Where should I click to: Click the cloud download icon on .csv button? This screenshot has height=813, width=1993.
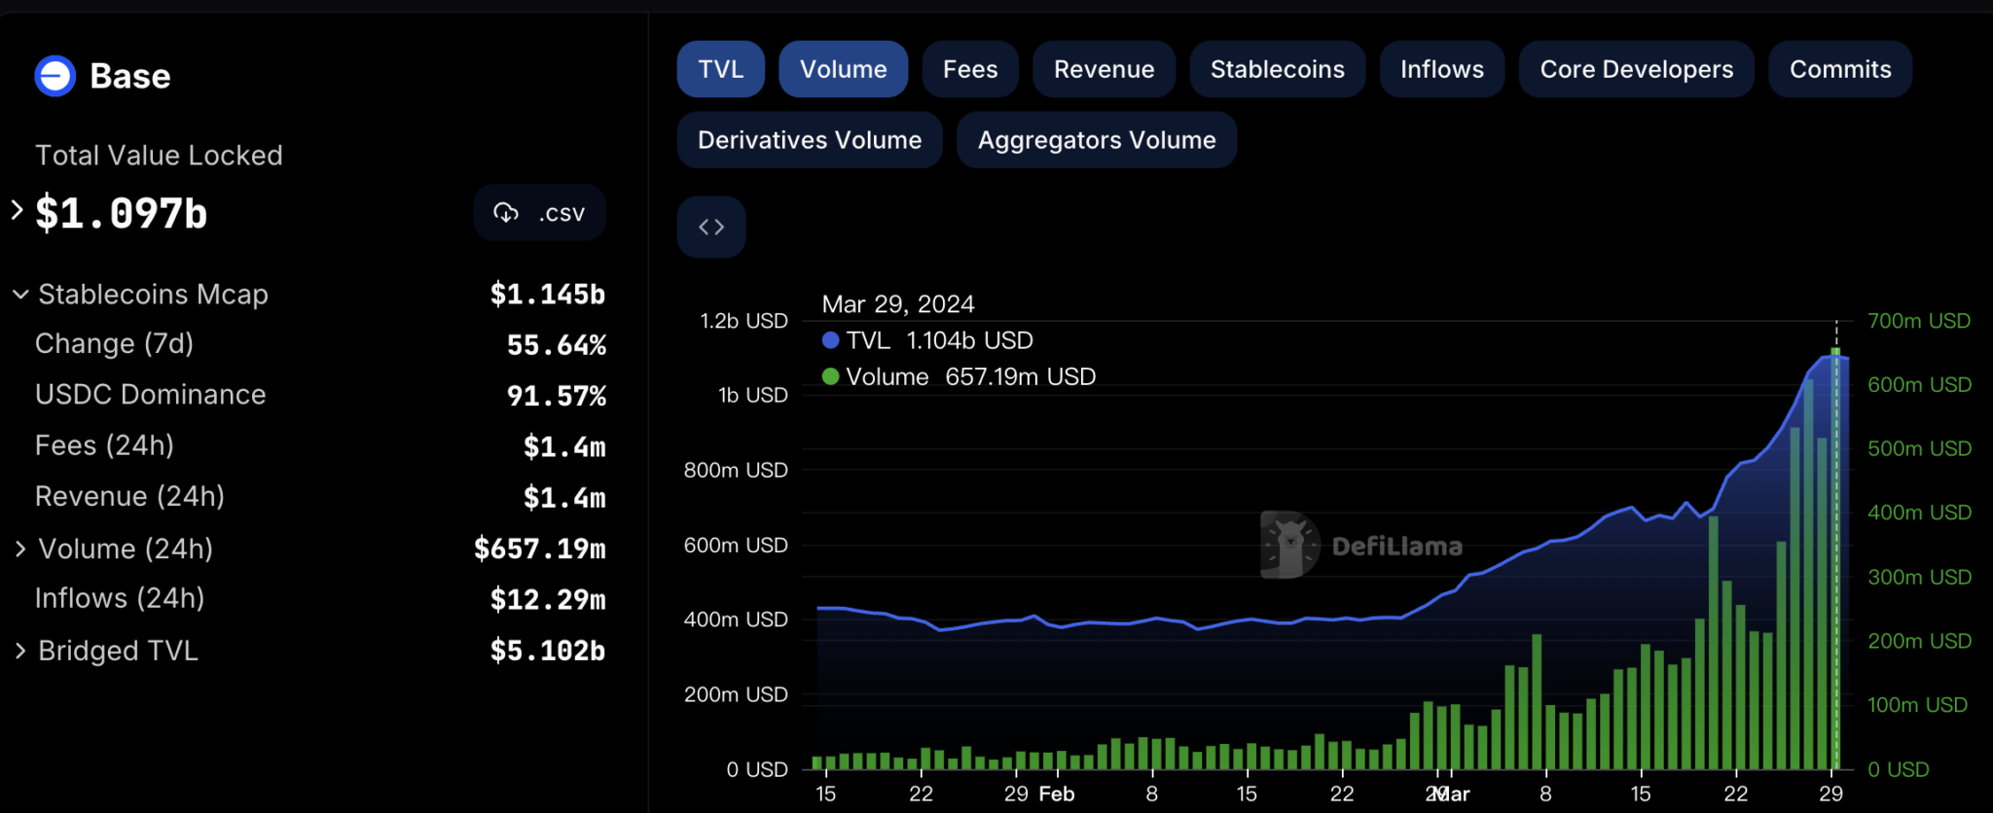click(506, 212)
